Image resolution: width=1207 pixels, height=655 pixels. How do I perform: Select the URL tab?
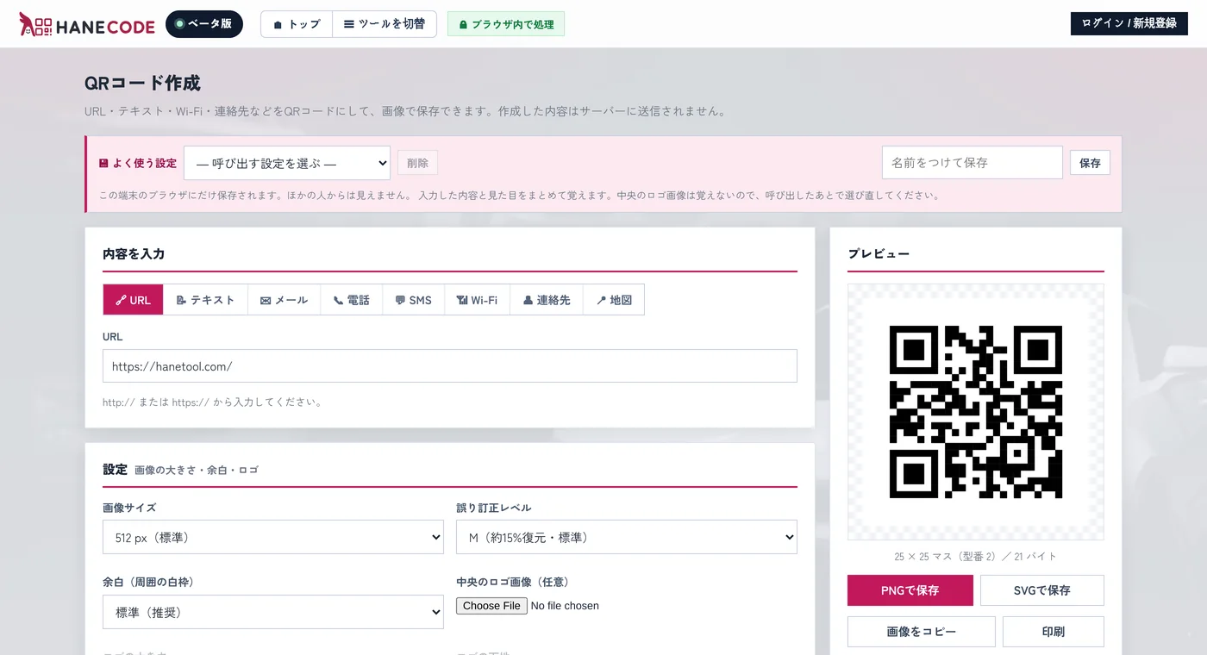133,300
